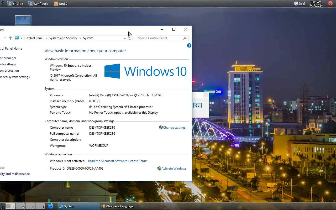Click the Windows 10 logo image
336x210 pixels.
pos(145,71)
